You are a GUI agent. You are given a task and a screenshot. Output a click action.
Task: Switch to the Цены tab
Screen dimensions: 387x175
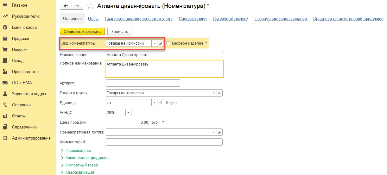click(93, 19)
